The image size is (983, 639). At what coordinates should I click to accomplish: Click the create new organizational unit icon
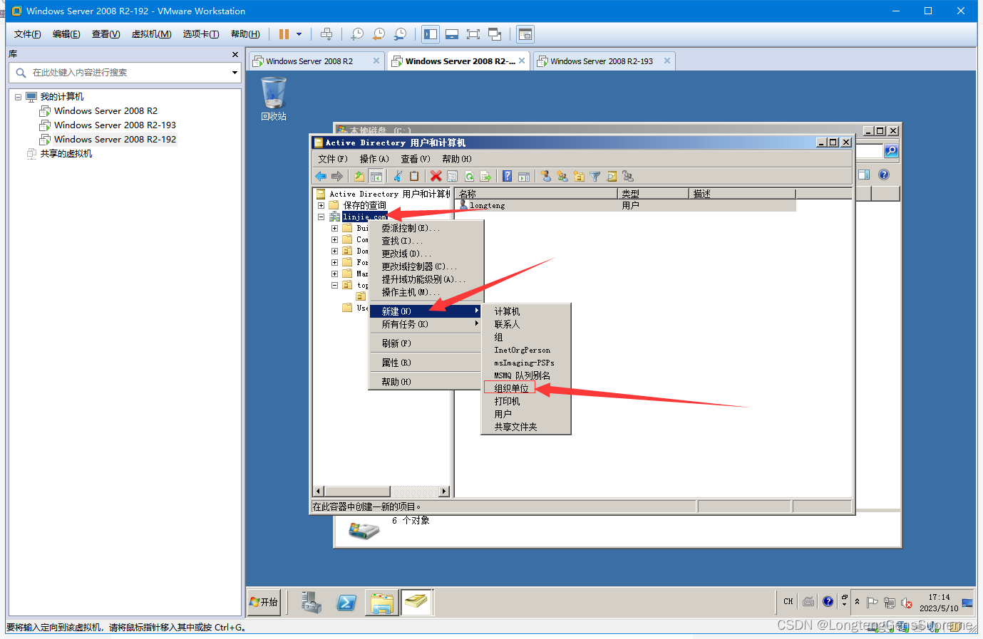(x=579, y=176)
